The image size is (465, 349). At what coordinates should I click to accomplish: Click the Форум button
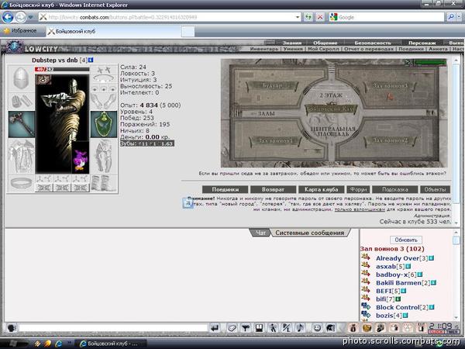point(358,189)
